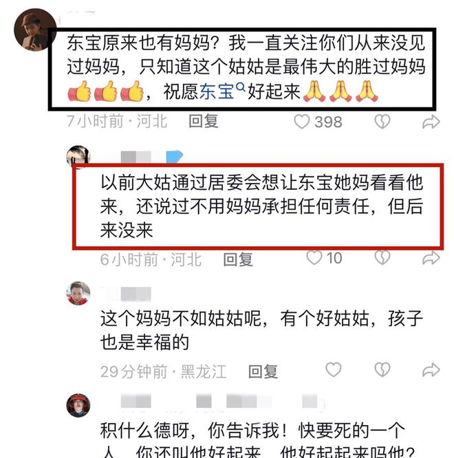
Task: Open comment text starting 这个妈妈不如姑姑呢
Action: (x=261, y=330)
